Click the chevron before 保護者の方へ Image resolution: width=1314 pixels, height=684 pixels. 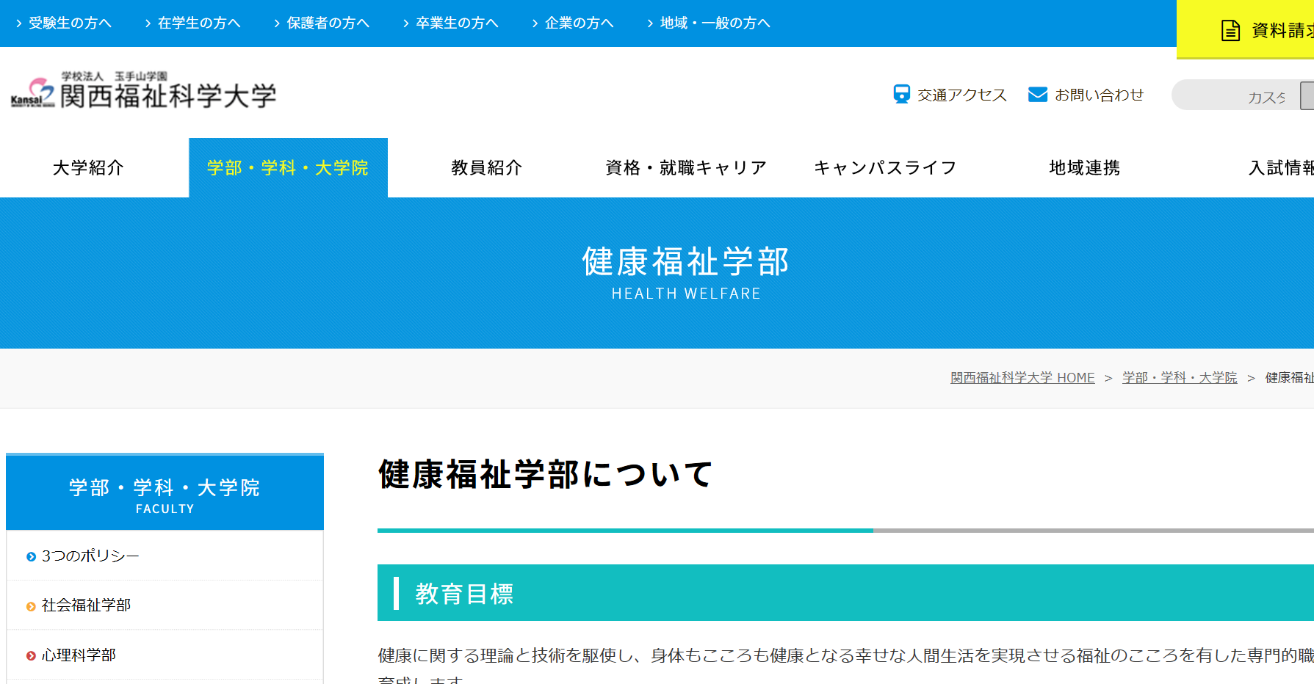pyautogui.click(x=277, y=23)
